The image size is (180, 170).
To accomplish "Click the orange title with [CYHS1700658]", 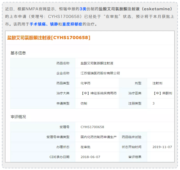I will click(x=49, y=38).
